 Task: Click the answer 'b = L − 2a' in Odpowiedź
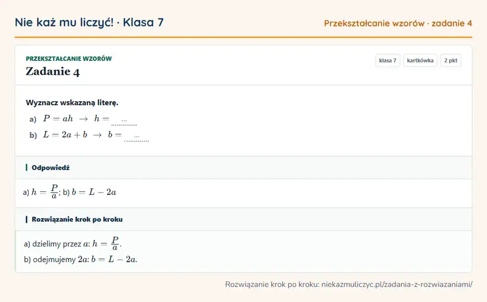[x=94, y=192]
